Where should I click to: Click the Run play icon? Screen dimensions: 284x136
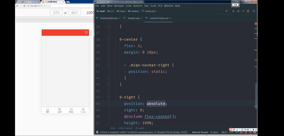233,11
